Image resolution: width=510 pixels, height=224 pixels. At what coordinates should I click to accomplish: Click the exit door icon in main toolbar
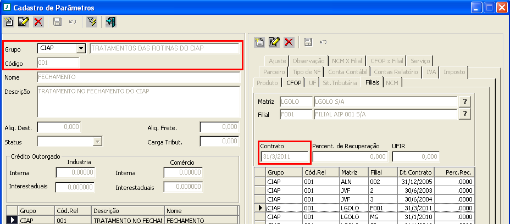click(x=111, y=22)
